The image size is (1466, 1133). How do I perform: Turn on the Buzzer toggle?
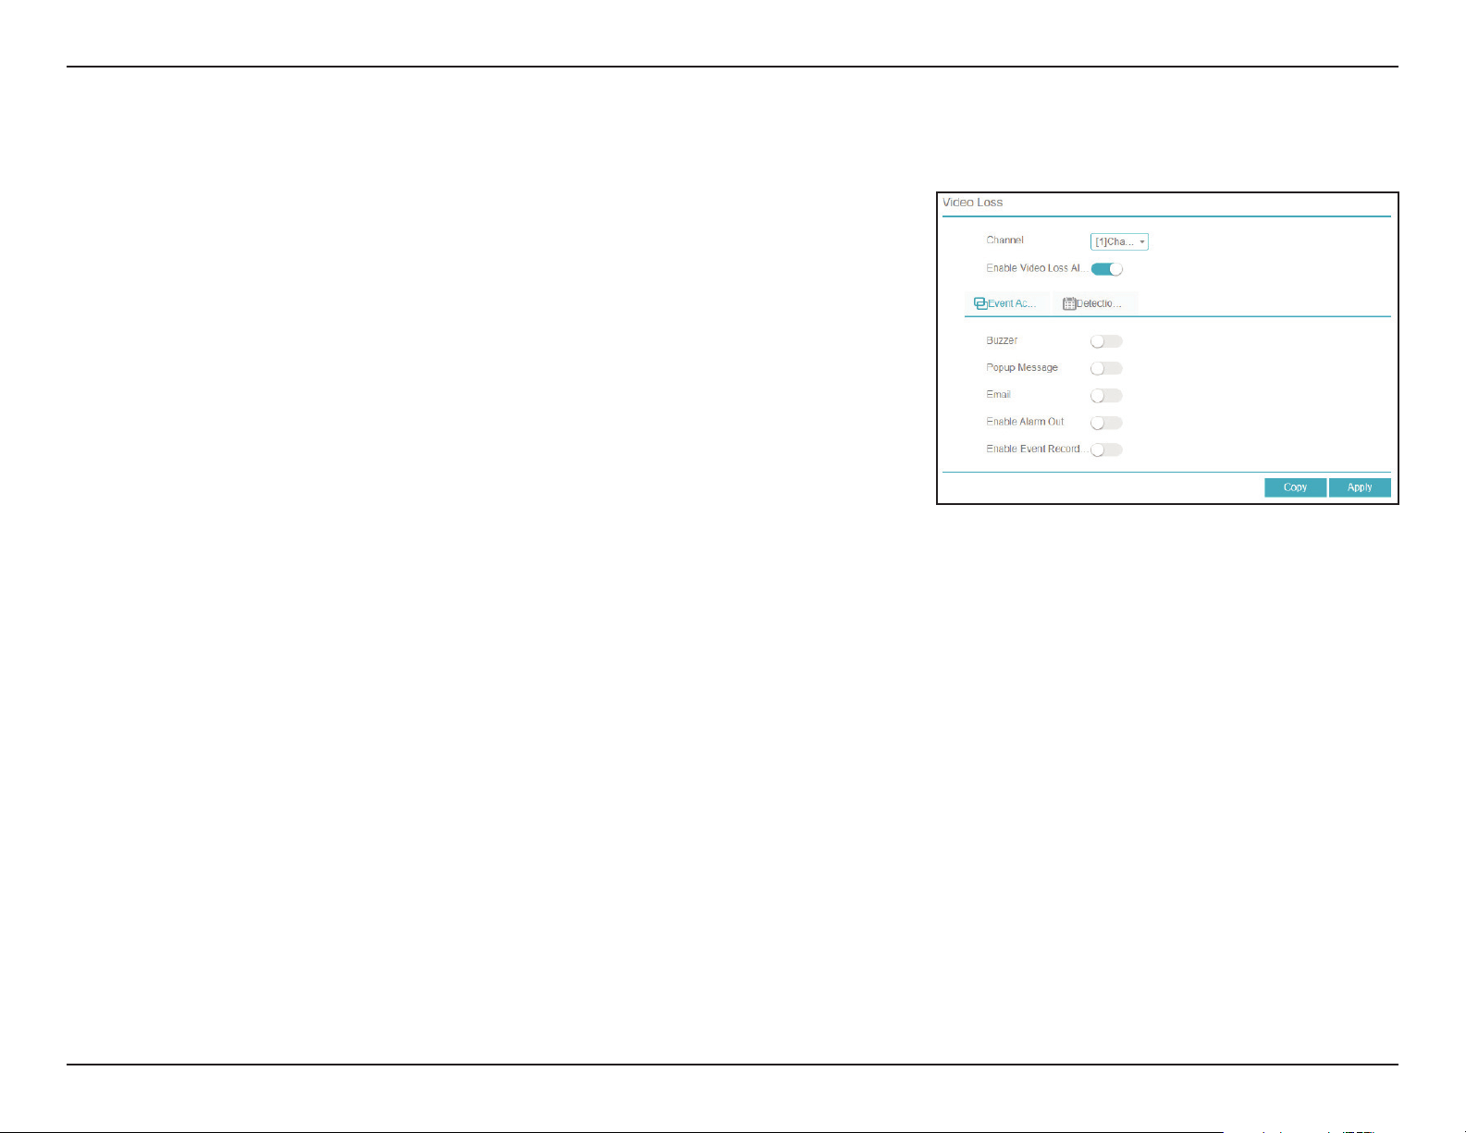point(1106,341)
